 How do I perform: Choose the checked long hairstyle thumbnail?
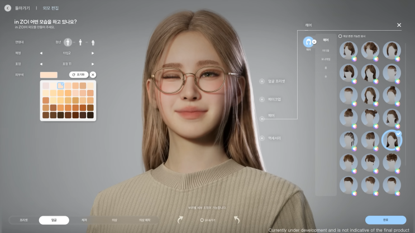click(392, 140)
